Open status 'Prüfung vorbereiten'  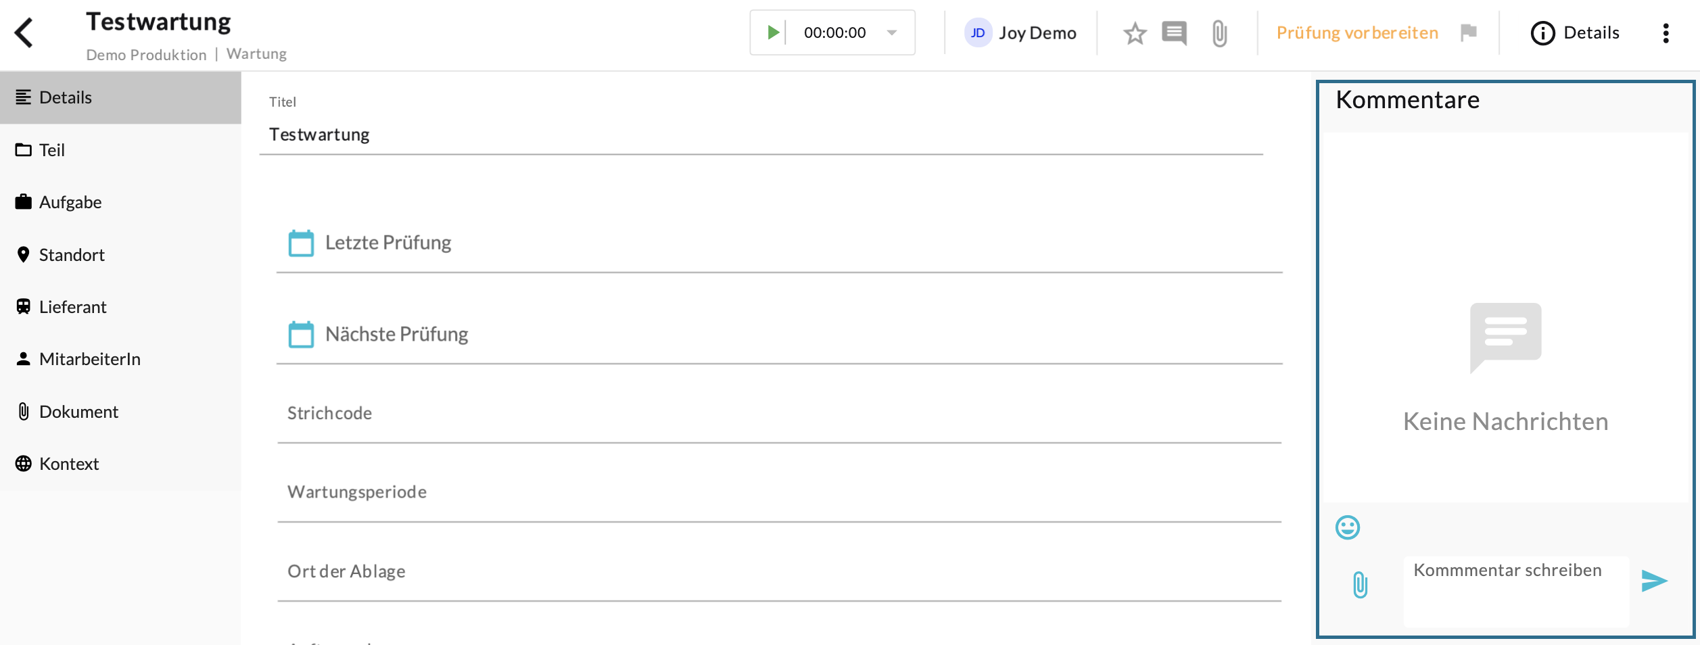pyautogui.click(x=1356, y=32)
